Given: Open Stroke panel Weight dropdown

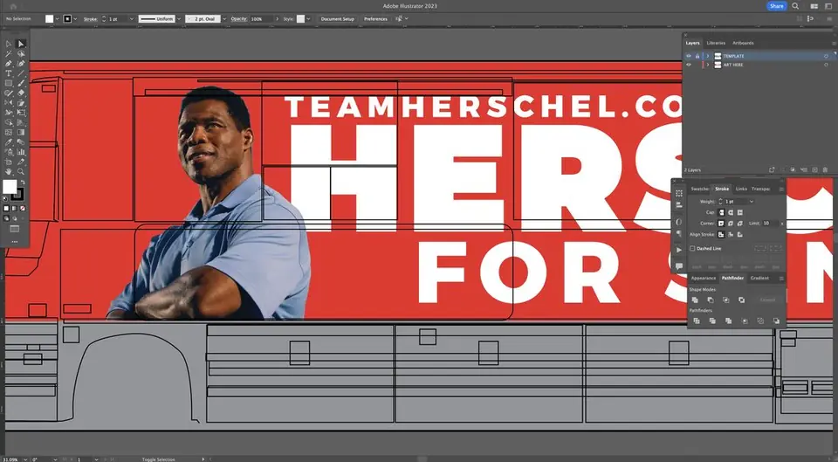Looking at the screenshot, I should pos(752,202).
